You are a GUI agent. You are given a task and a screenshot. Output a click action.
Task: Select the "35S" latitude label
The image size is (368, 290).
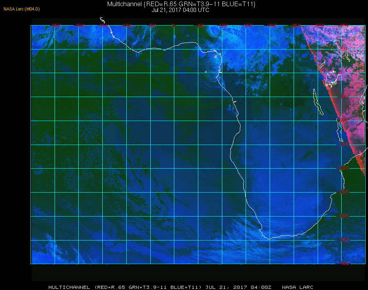pos(344,240)
